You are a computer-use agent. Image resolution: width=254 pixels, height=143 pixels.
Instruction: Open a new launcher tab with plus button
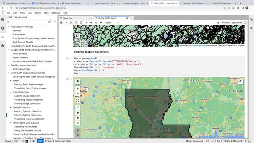[x=132, y=18]
